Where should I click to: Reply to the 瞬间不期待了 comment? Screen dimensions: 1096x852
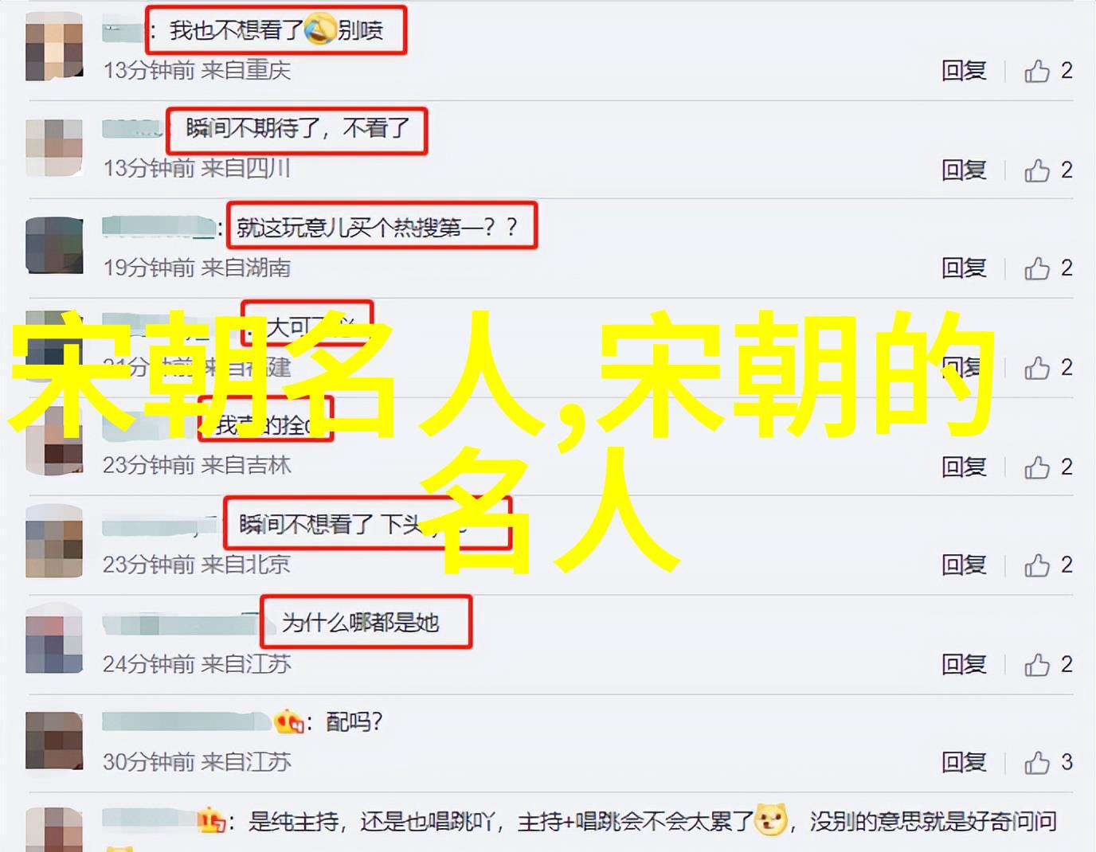coord(964,170)
